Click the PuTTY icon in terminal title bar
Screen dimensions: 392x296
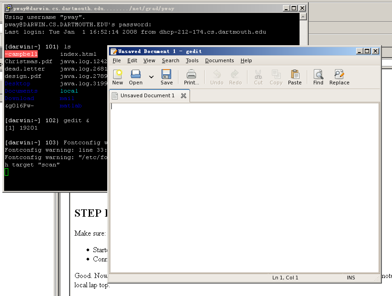8,8
